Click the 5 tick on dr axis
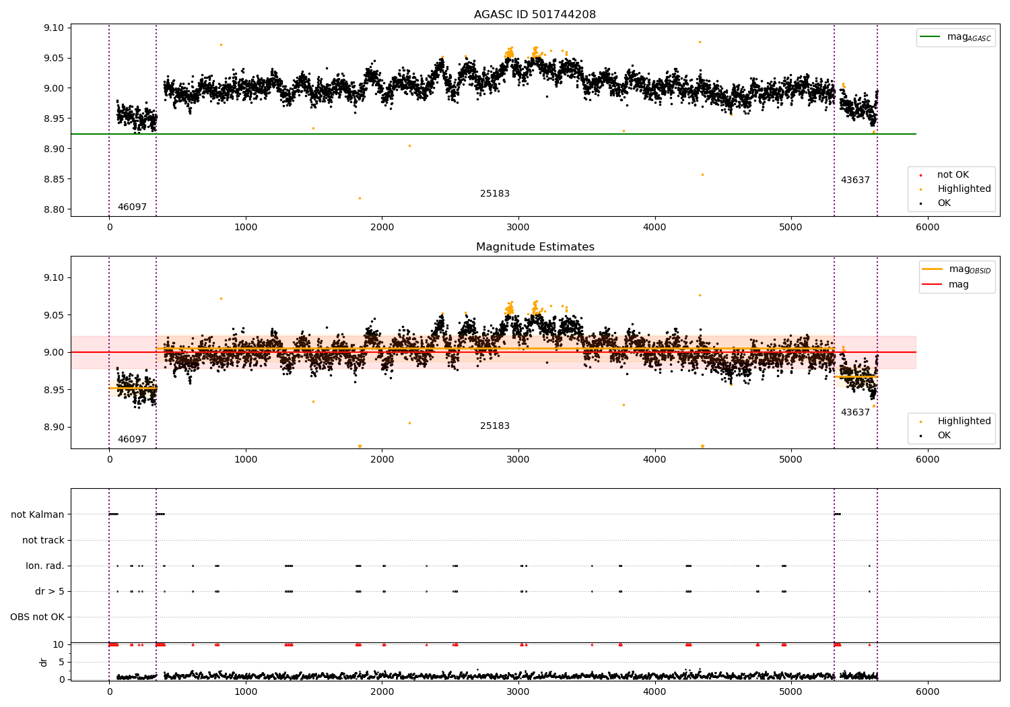This screenshot has height=707, width=1010. click(x=61, y=663)
